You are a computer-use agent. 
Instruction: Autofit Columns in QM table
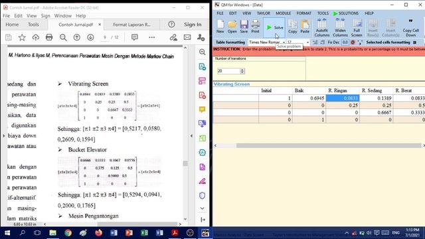pos(321,28)
